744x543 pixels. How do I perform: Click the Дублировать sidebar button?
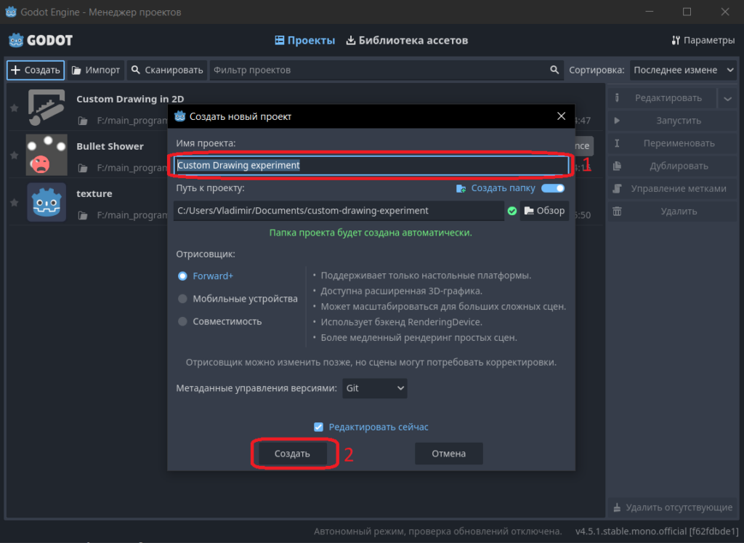click(673, 166)
